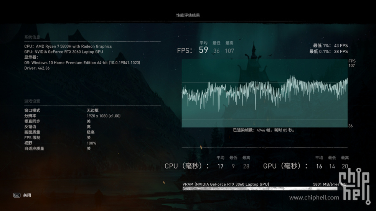This screenshot has width=376, height=211.
Task: Click the 100% field of view value
Action: [x=91, y=143]
